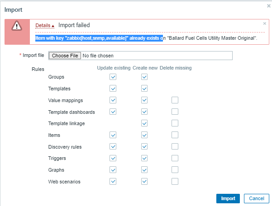Collapse the Details expander
The height and width of the screenshot is (206, 272).
(45, 26)
